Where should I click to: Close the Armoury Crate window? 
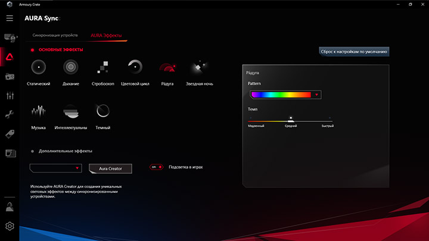point(422,4)
